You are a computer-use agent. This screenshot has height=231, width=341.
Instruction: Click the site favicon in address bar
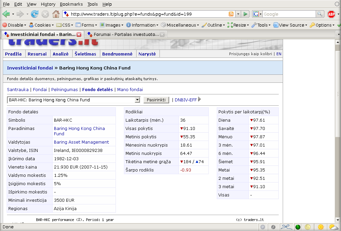click(66, 14)
